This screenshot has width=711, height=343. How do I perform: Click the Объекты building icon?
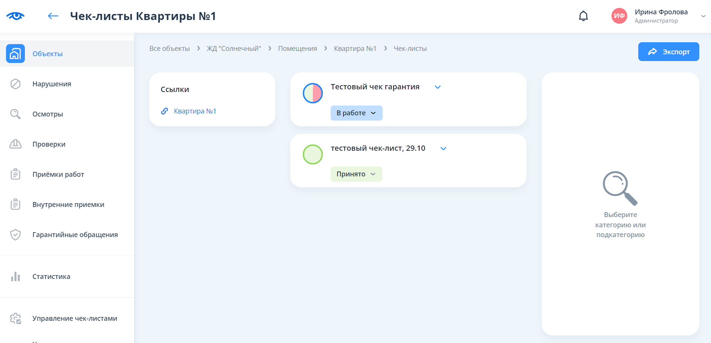15,54
